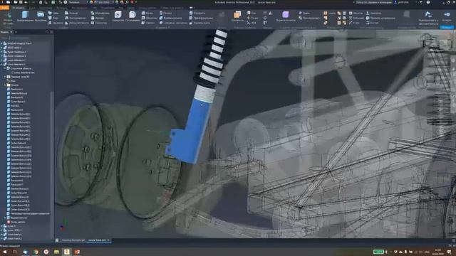The height and width of the screenshot is (256, 456).
Task: Choose the Shell (Оболочка) command
Action: (x=150, y=18)
